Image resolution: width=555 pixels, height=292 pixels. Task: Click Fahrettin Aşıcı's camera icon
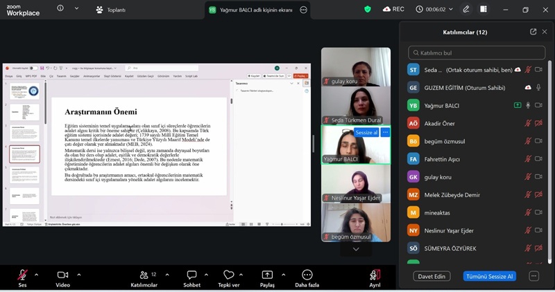(x=538, y=159)
